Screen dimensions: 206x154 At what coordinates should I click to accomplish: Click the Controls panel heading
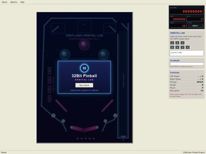click(174, 73)
